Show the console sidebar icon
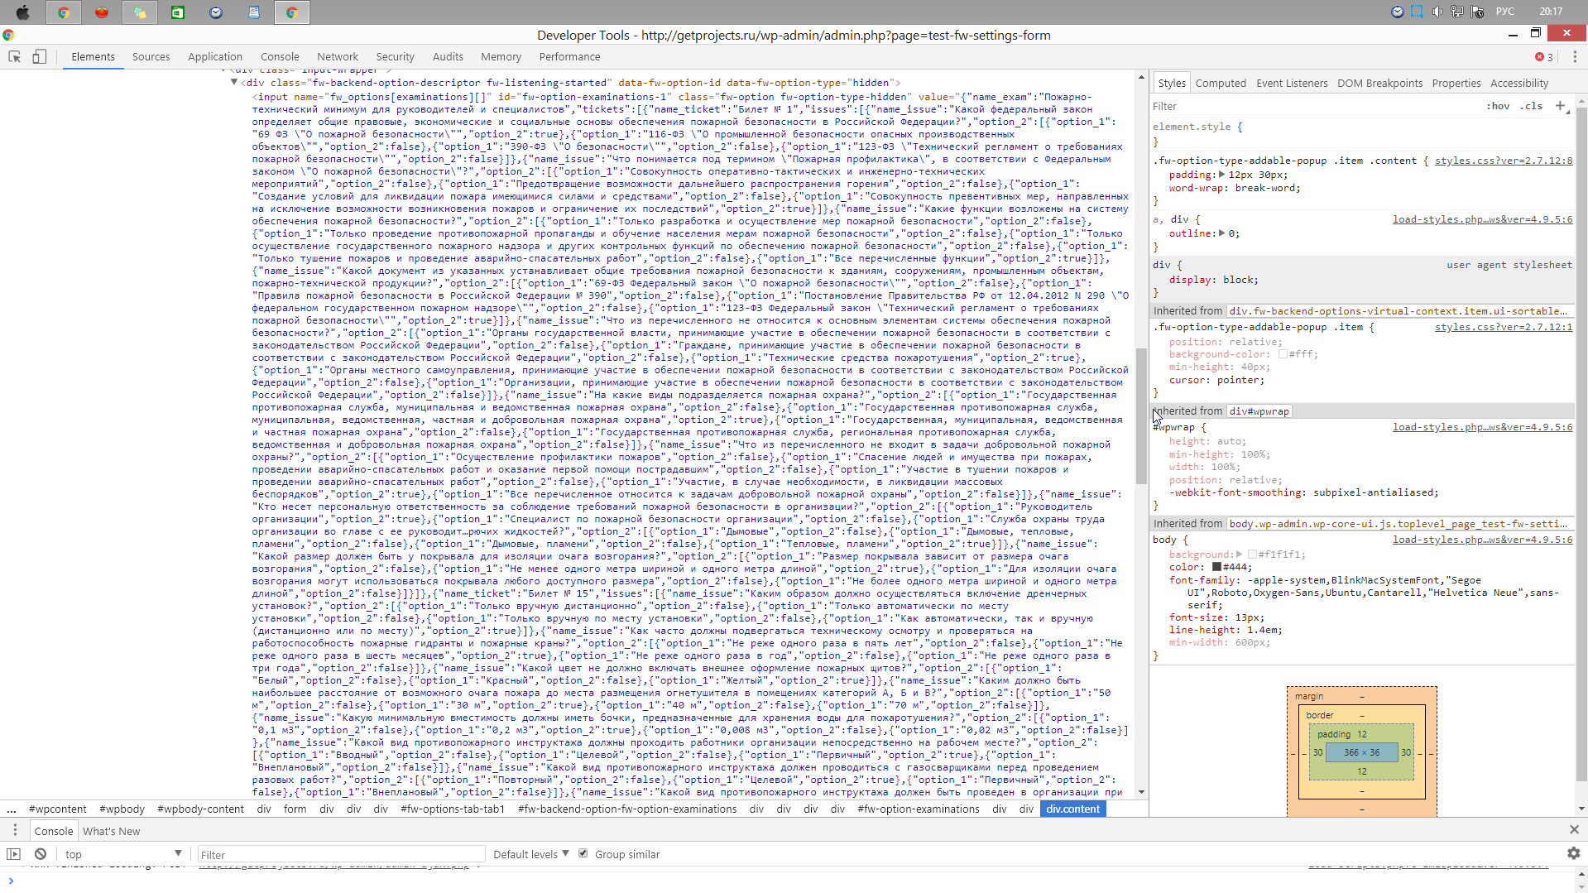 point(13,854)
